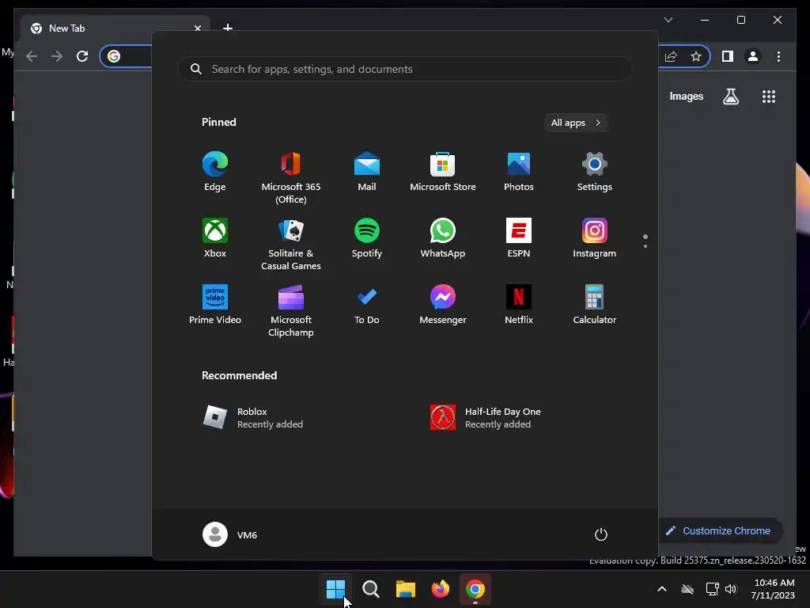This screenshot has height=608, width=810.
Task: Close the New Tab tab in Chrome
Action: point(197,28)
